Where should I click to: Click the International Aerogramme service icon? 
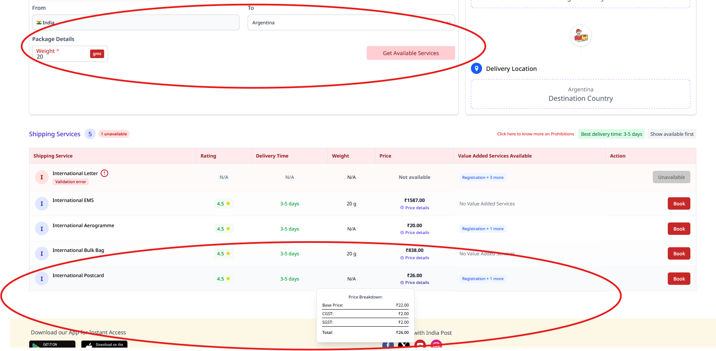(41, 229)
